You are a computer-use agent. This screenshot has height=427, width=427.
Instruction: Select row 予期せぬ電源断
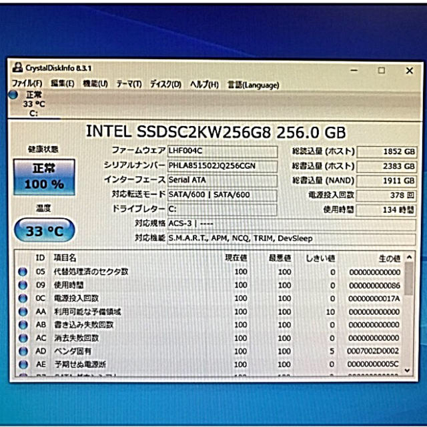click(209, 364)
